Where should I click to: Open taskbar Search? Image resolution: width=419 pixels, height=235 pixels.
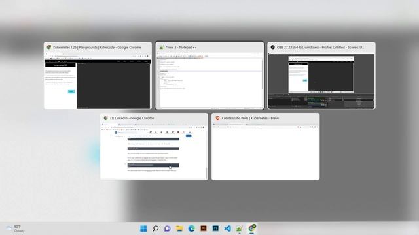click(x=156, y=228)
